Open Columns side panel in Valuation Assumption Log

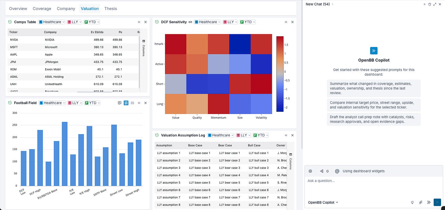(x=290, y=162)
